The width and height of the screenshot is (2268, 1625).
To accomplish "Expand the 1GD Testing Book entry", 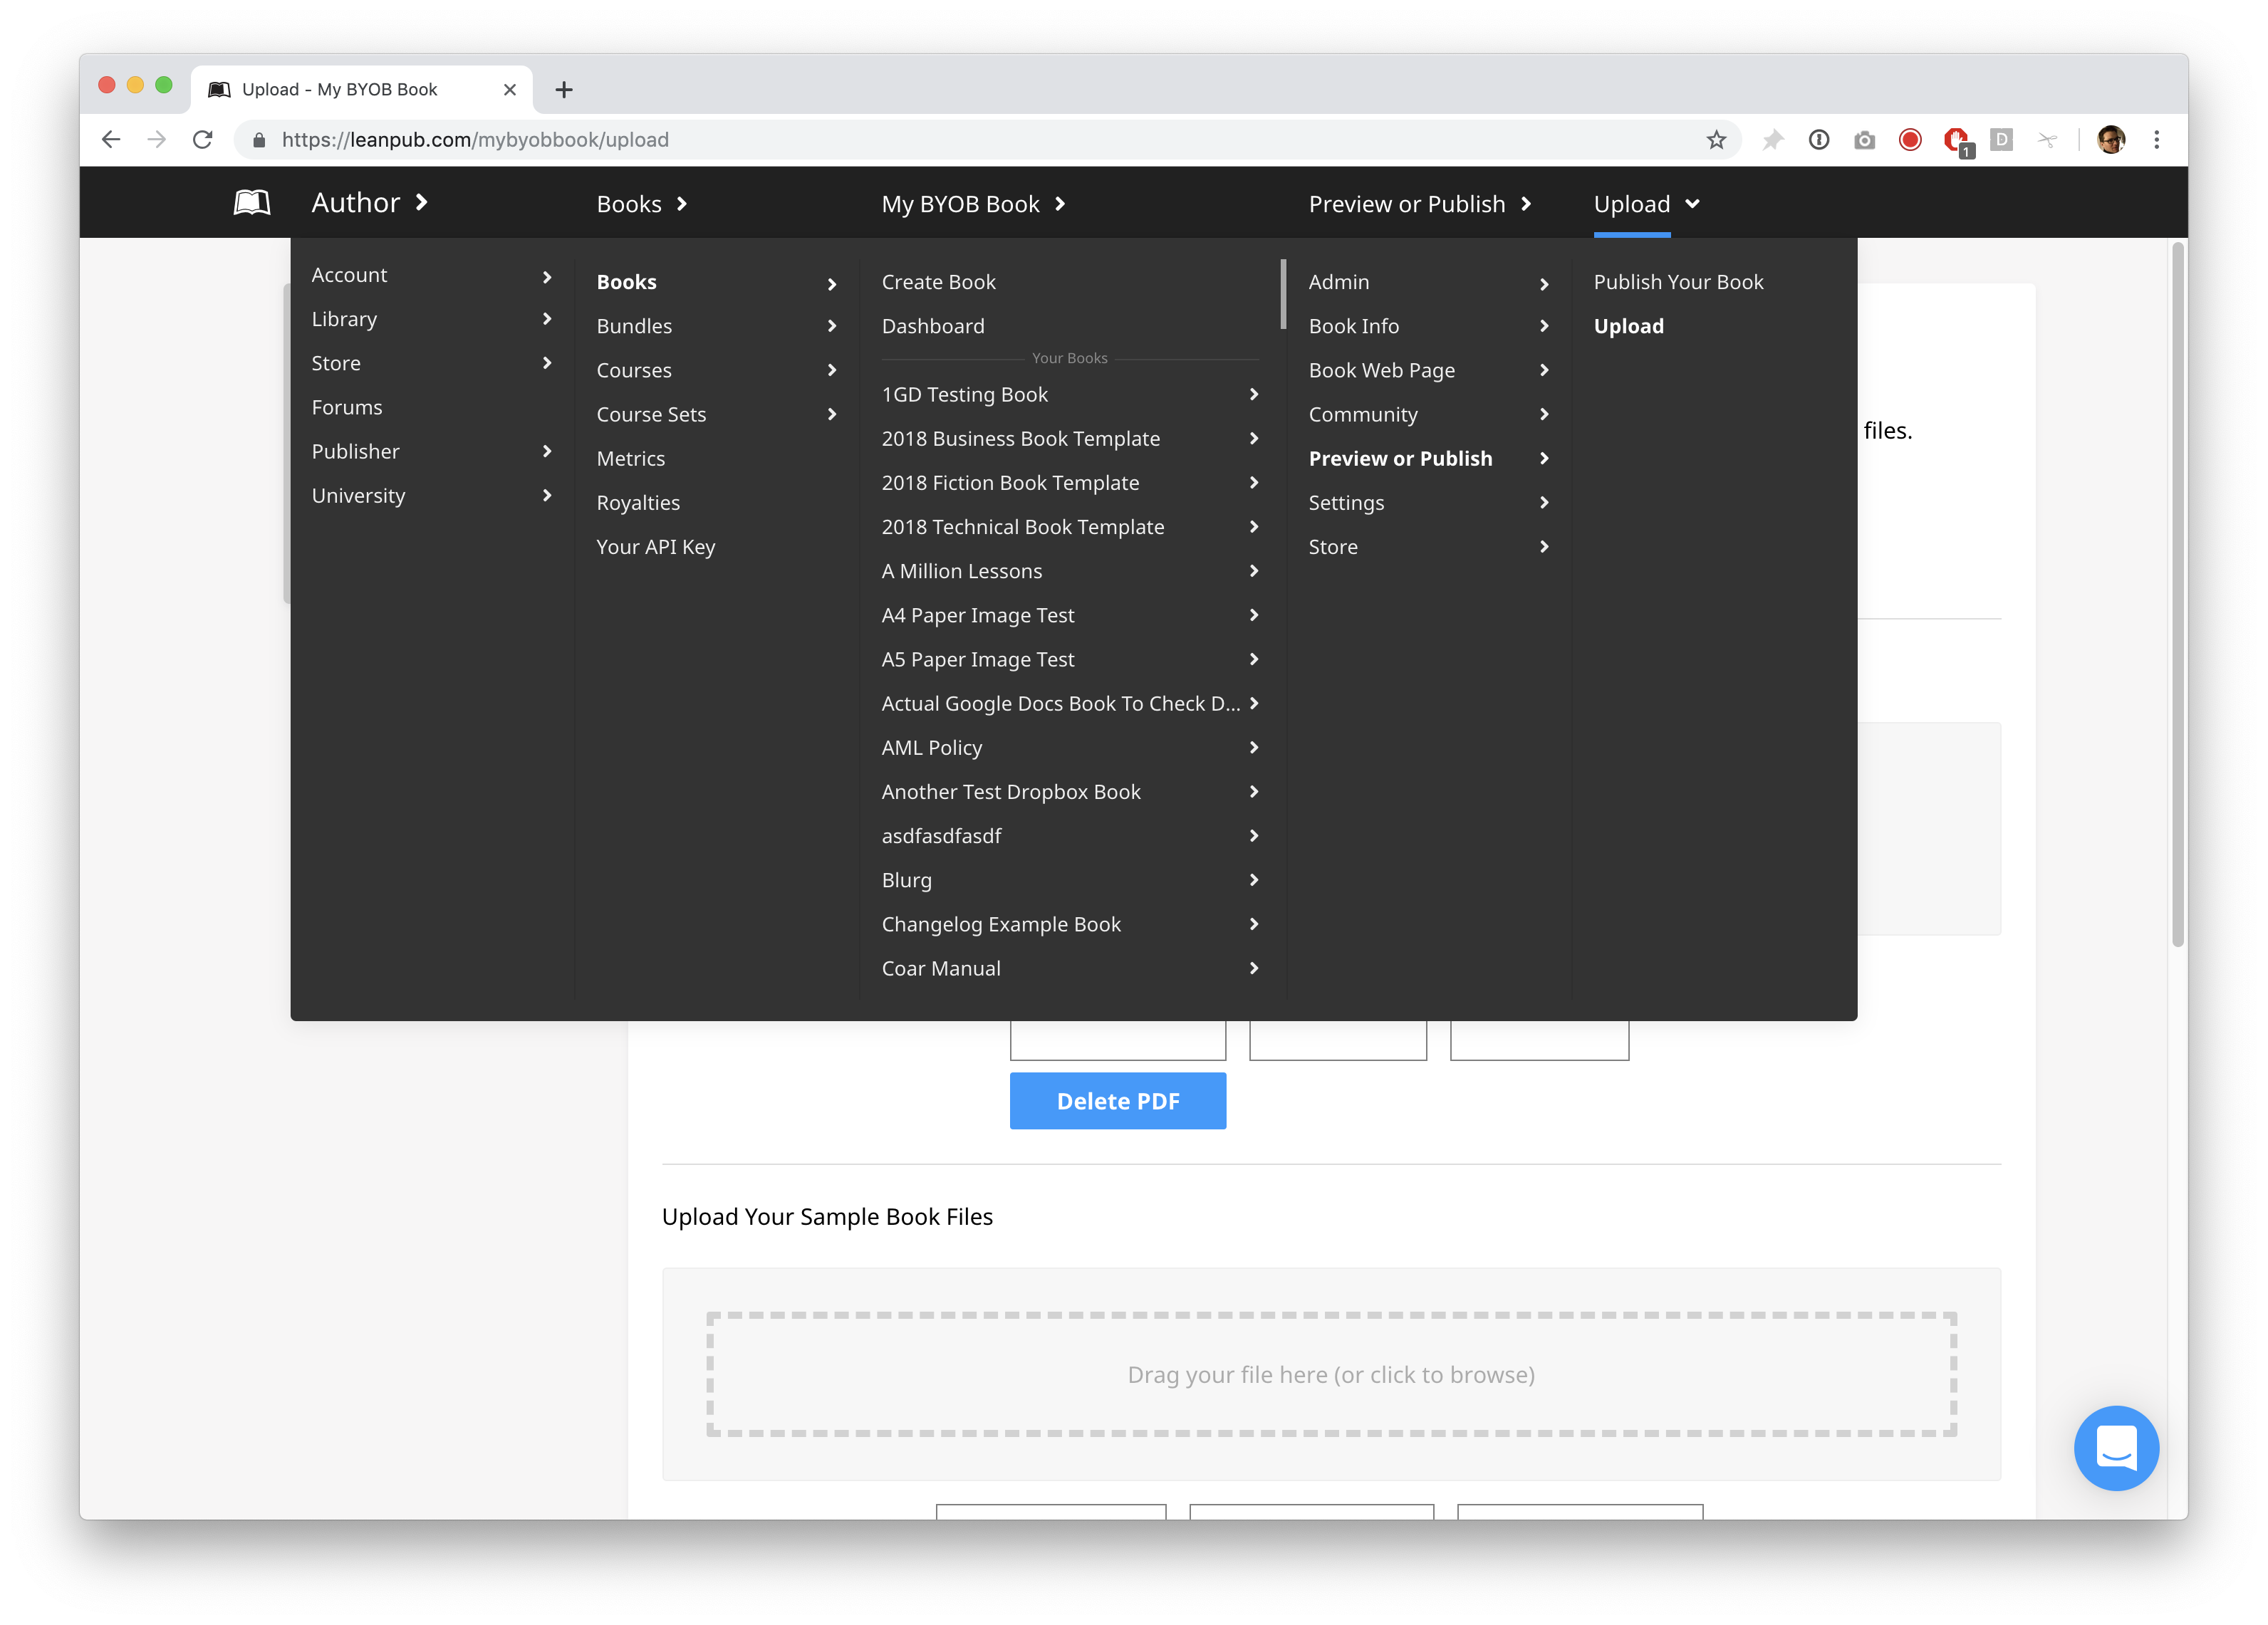I will click(x=1254, y=394).
